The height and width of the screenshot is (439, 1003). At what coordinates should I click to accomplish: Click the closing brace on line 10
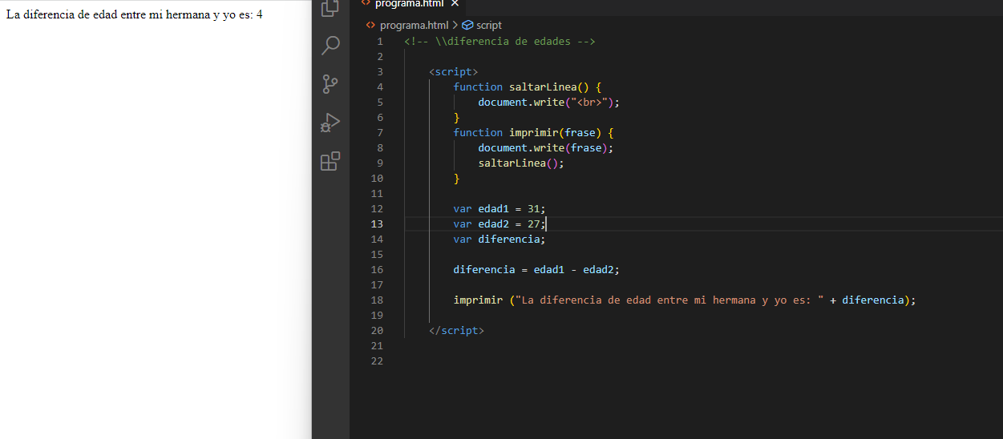click(x=457, y=178)
